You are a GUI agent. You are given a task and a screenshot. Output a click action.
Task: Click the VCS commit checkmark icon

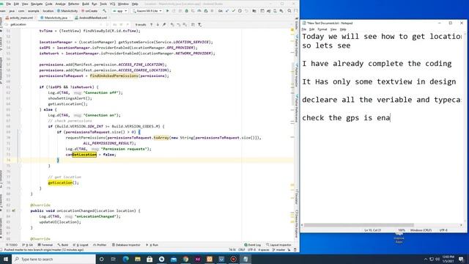click(234, 11)
